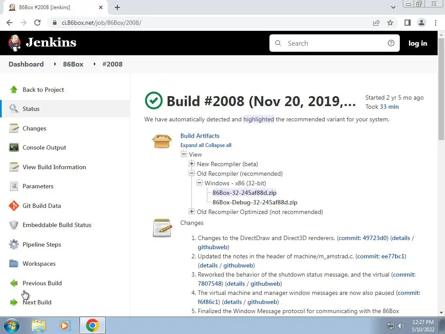Click the 33 min duration link

(x=389, y=107)
